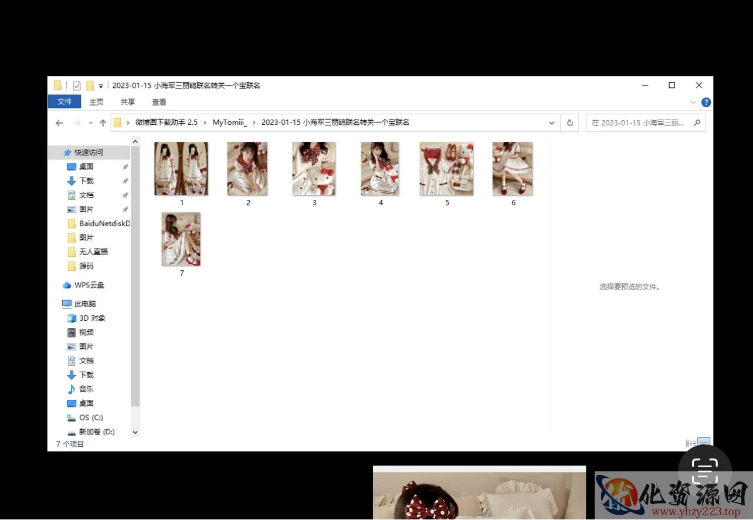Open 源码 folder in sidebar
Viewport: 753px width, 520px height.
pyautogui.click(x=86, y=266)
